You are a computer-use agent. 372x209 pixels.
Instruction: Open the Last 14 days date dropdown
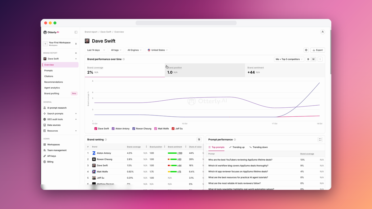pyautogui.click(x=96, y=50)
